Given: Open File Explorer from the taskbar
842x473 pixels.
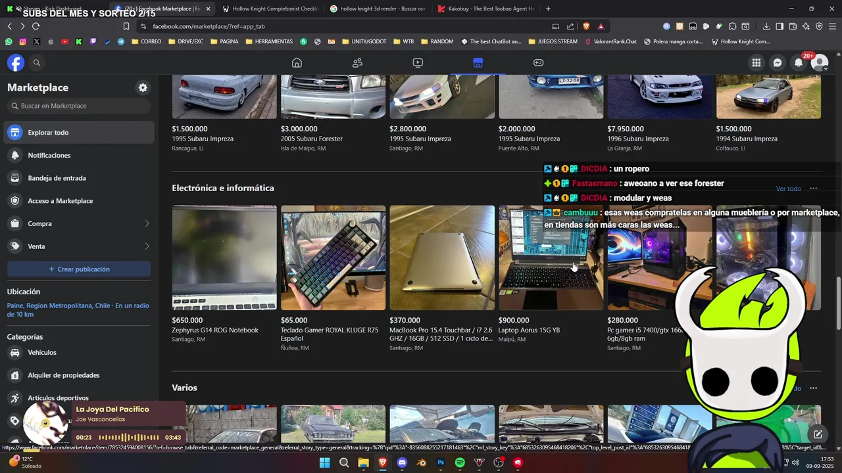Looking at the screenshot, I should point(363,462).
